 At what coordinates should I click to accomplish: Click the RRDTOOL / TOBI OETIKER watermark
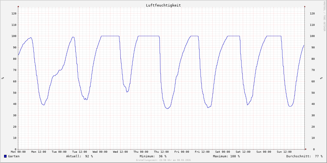pos(324,16)
